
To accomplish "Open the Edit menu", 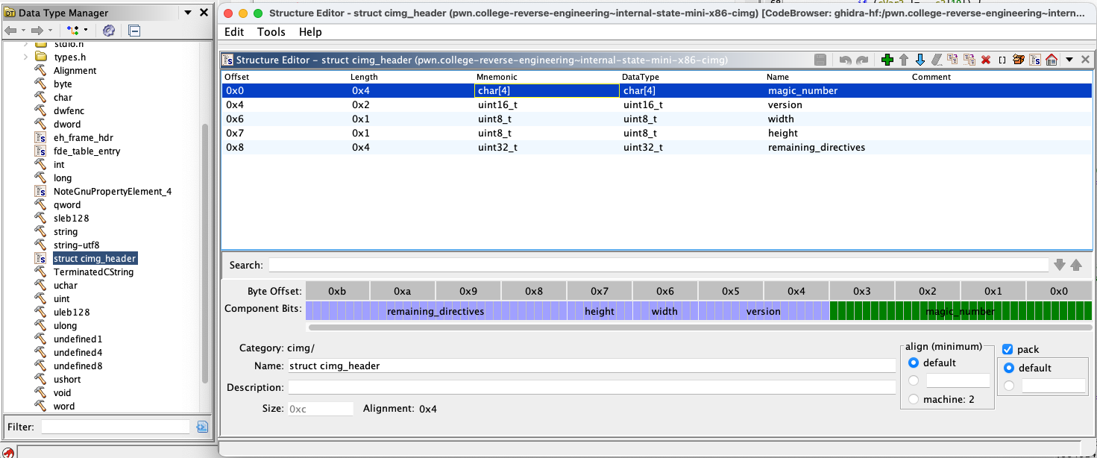I will (234, 31).
